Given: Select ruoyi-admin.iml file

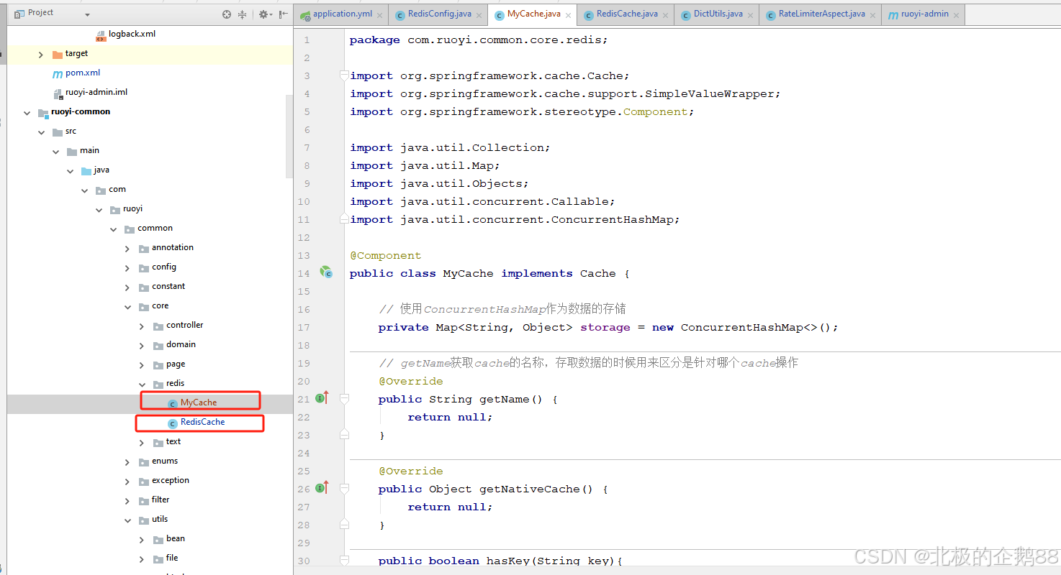Looking at the screenshot, I should pyautogui.click(x=96, y=92).
